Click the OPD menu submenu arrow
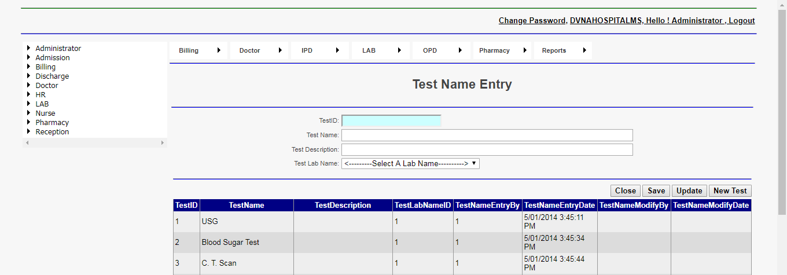Screen dimensions: 787x275 click(x=460, y=50)
